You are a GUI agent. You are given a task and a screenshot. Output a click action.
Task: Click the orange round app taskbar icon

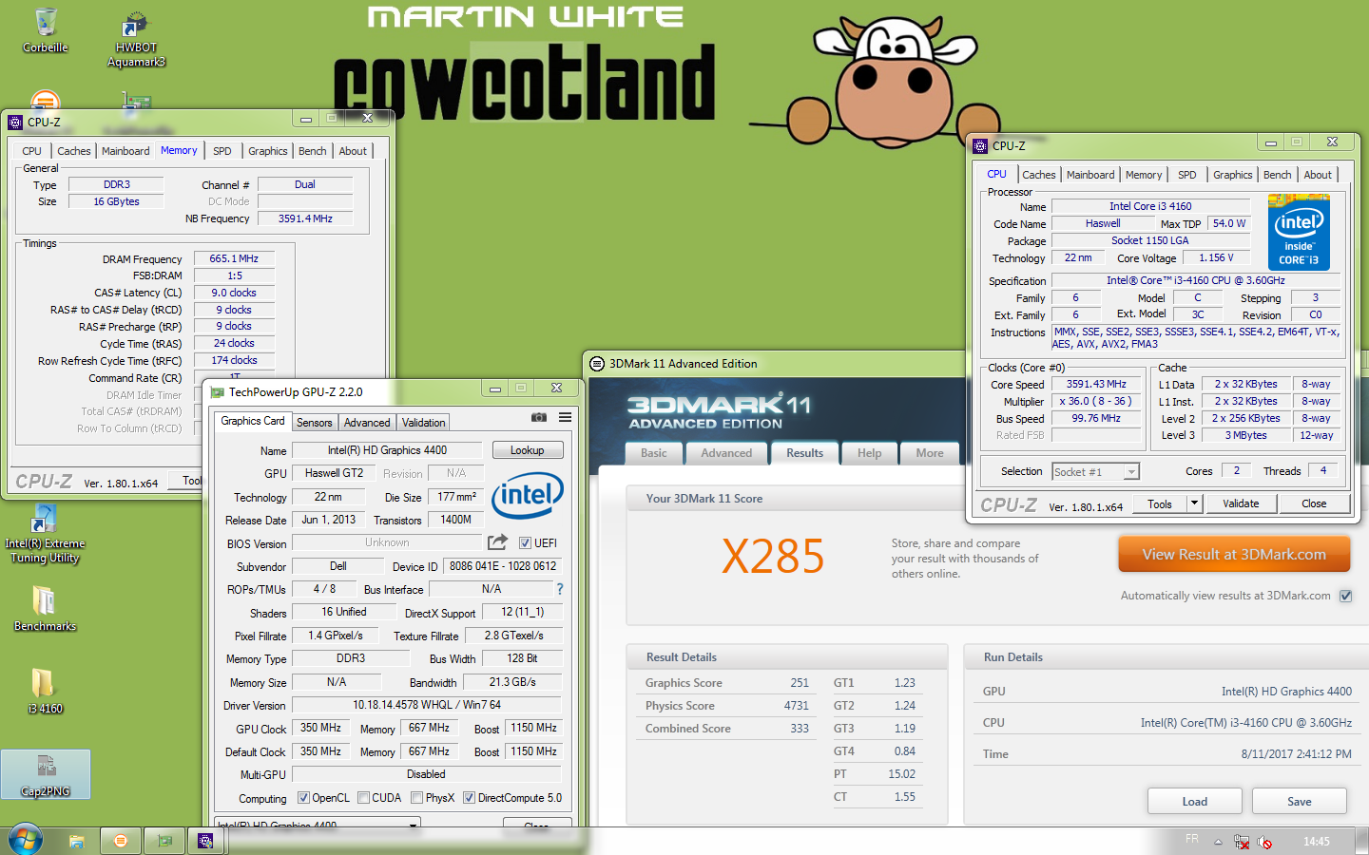[120, 841]
